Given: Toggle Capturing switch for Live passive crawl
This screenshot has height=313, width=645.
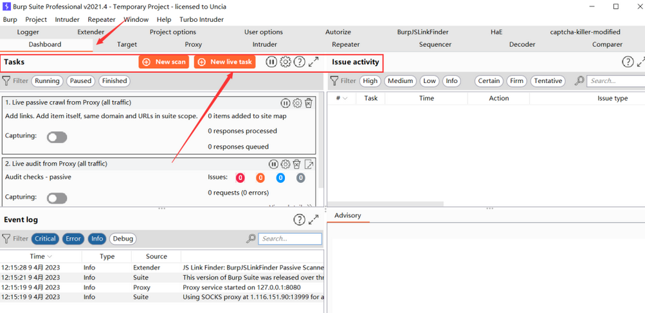Looking at the screenshot, I should (57, 138).
